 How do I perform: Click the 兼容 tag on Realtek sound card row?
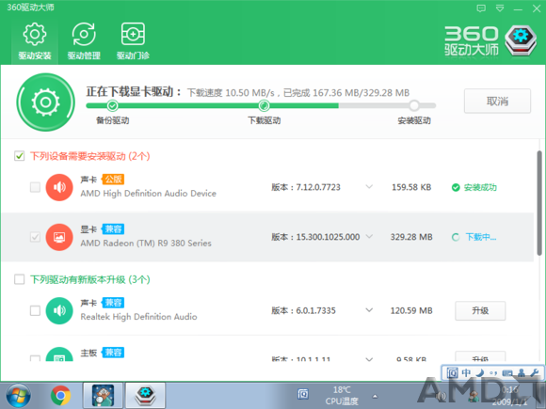pos(113,303)
